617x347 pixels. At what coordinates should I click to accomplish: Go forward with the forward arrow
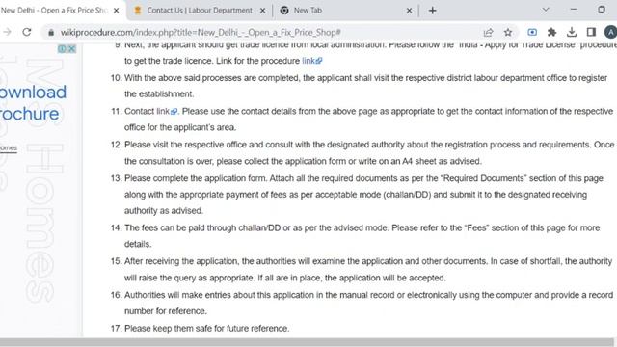coord(7,32)
